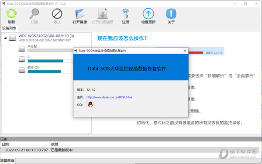Screen dimensions: 262x164
Task: Click the blue Data-SOS title banner in dialog
Action: coord(131,67)
